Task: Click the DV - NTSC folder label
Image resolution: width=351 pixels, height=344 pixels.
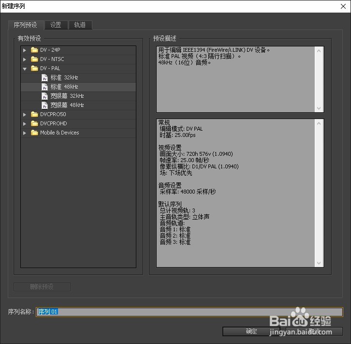Action: [52, 59]
